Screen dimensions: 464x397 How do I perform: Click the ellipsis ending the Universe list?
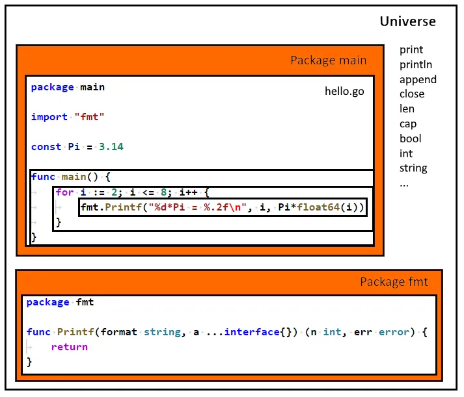(x=404, y=183)
